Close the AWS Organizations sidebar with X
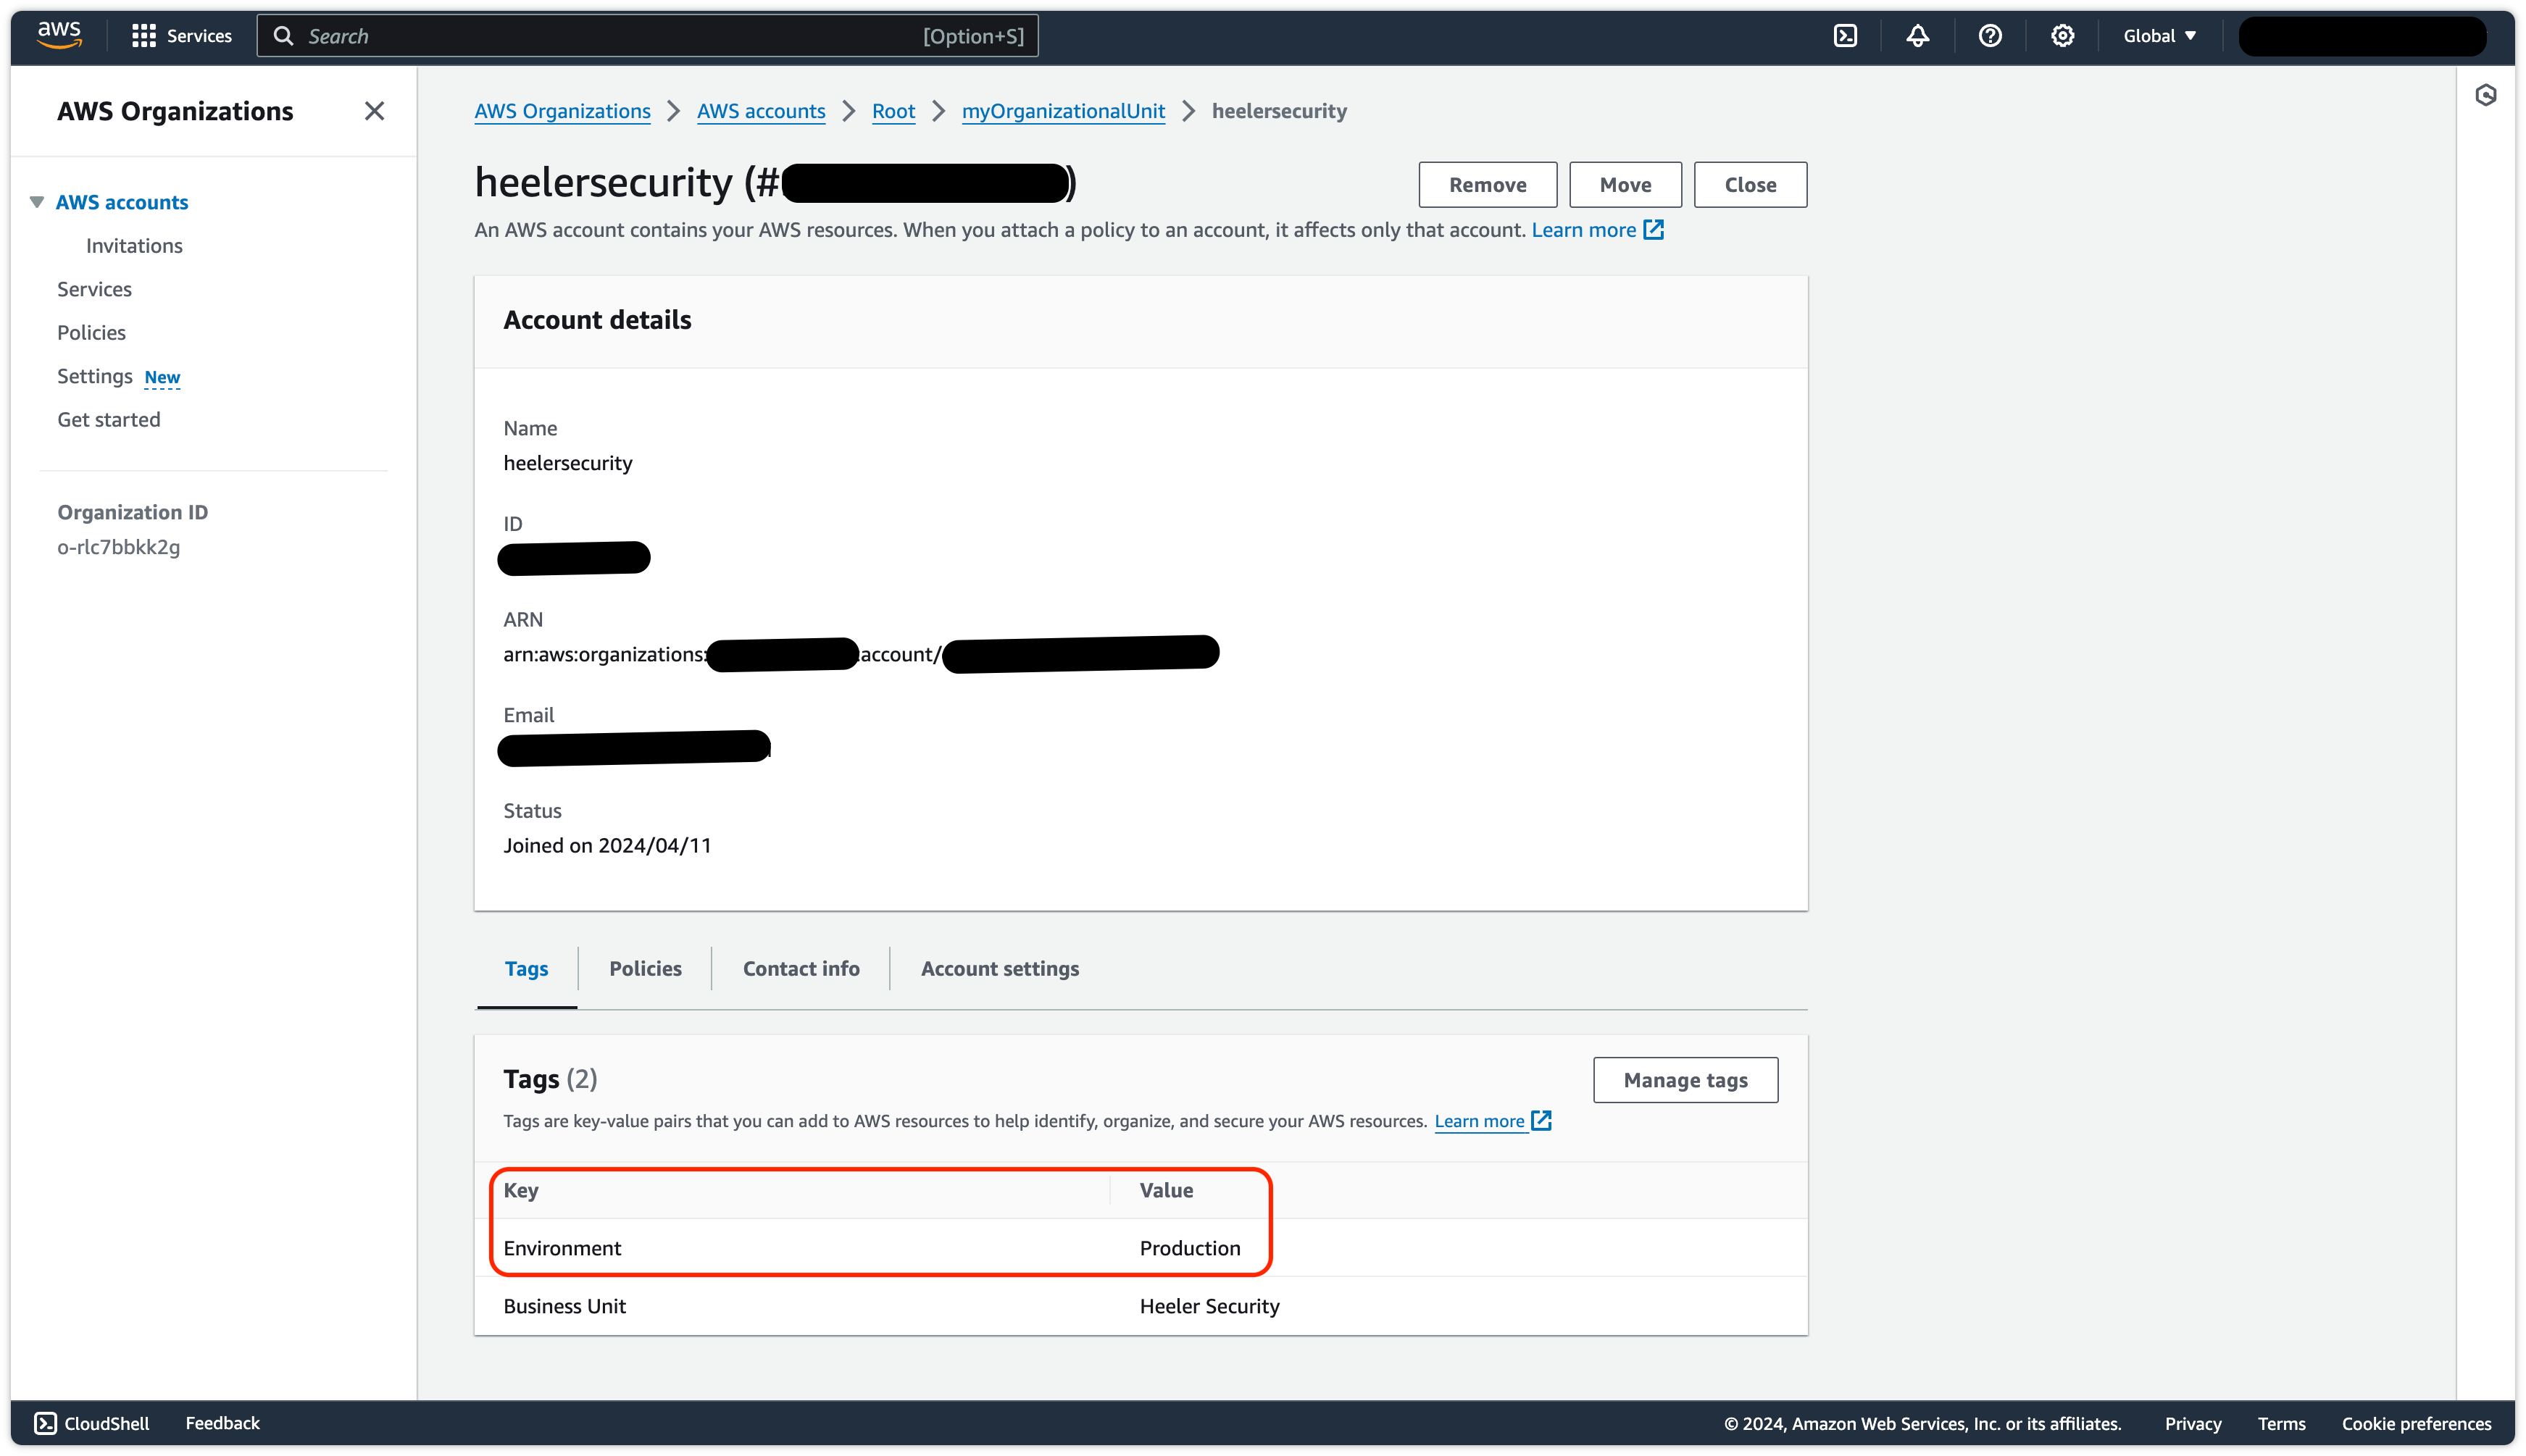This screenshot has width=2526, height=1456. click(374, 111)
